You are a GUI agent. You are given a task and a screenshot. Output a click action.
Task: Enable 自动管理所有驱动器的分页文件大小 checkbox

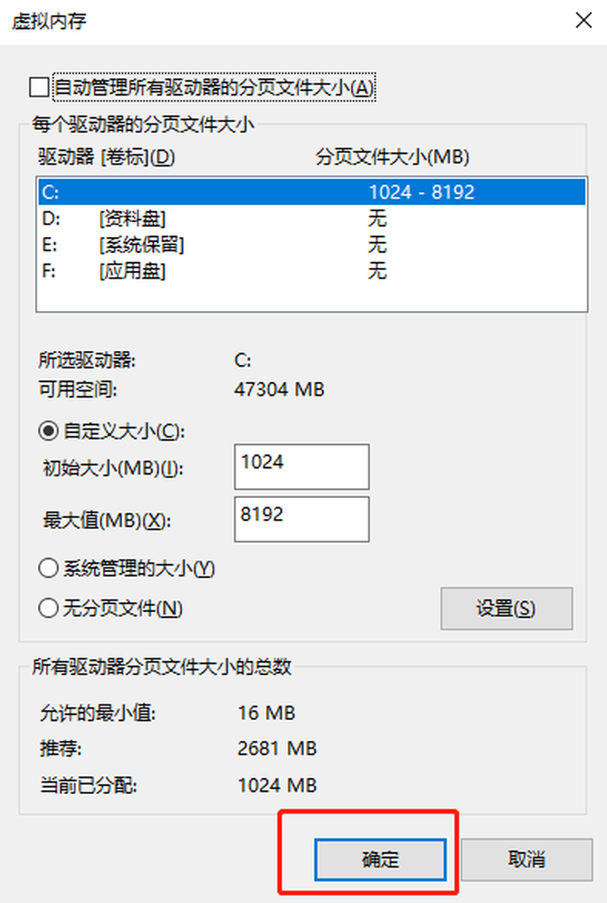pyautogui.click(x=39, y=87)
